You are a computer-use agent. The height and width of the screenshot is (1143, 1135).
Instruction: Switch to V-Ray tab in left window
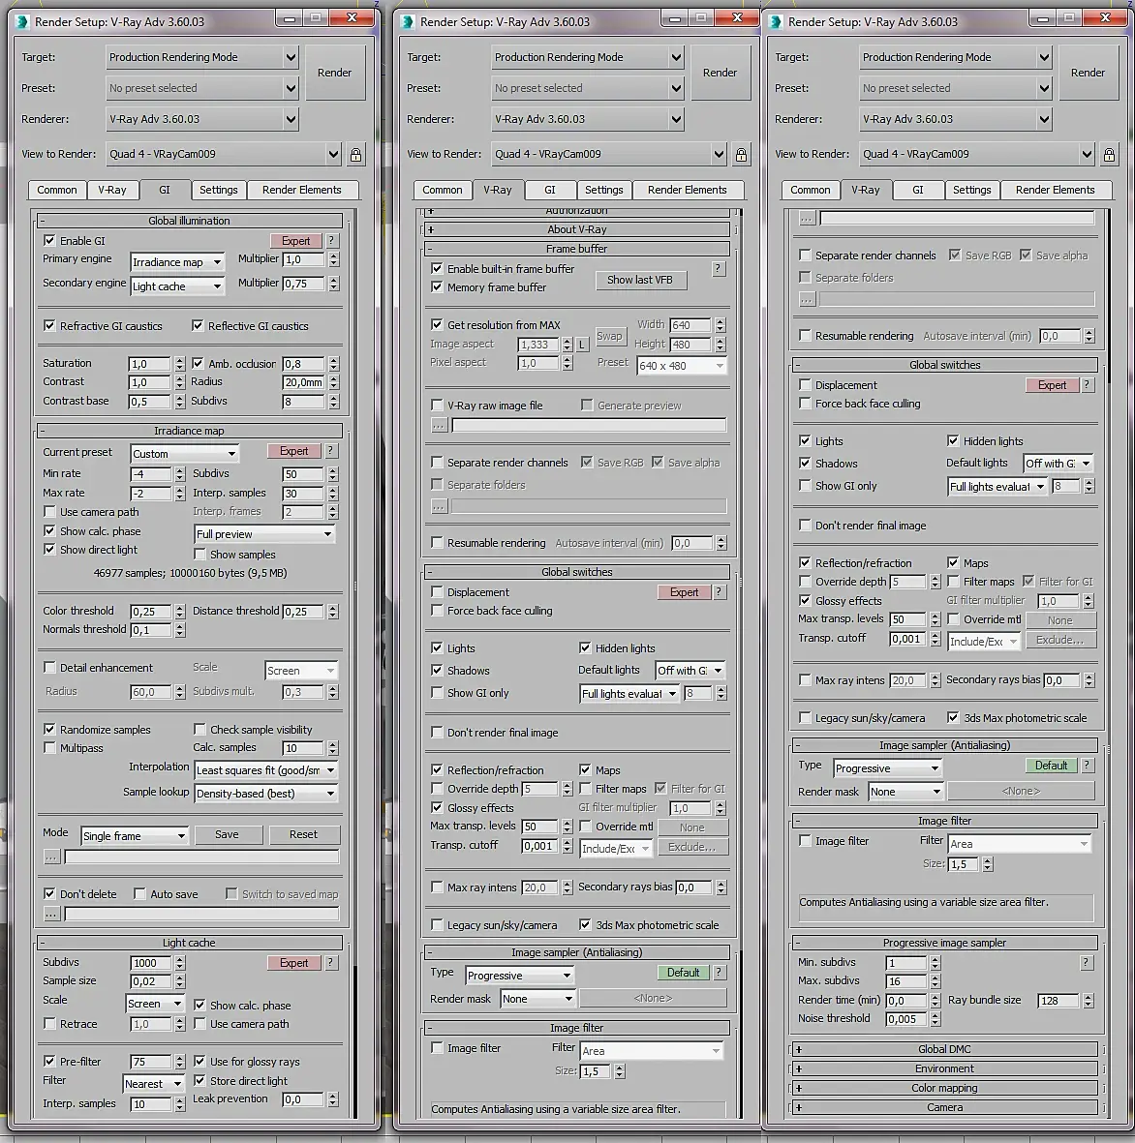tap(112, 190)
